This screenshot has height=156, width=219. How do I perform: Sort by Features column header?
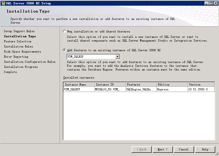[141, 84]
